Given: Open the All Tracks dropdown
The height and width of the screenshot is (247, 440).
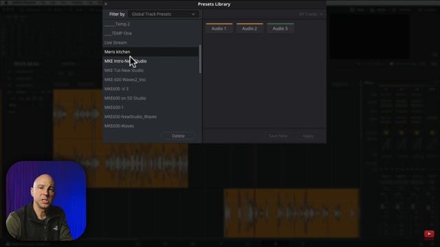Looking at the screenshot, I should click(x=311, y=14).
